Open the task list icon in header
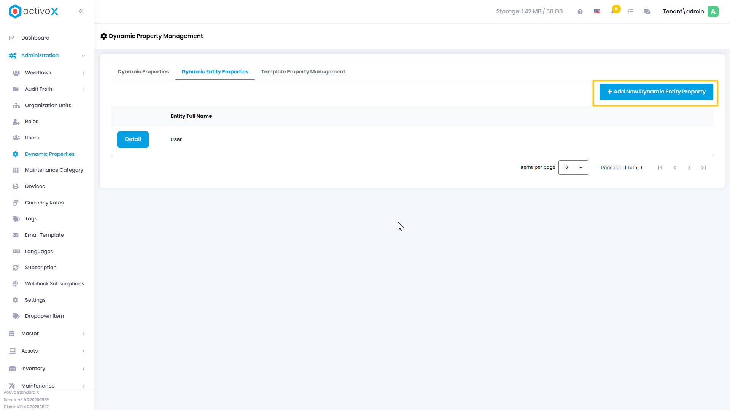The height and width of the screenshot is (410, 730). point(630,12)
